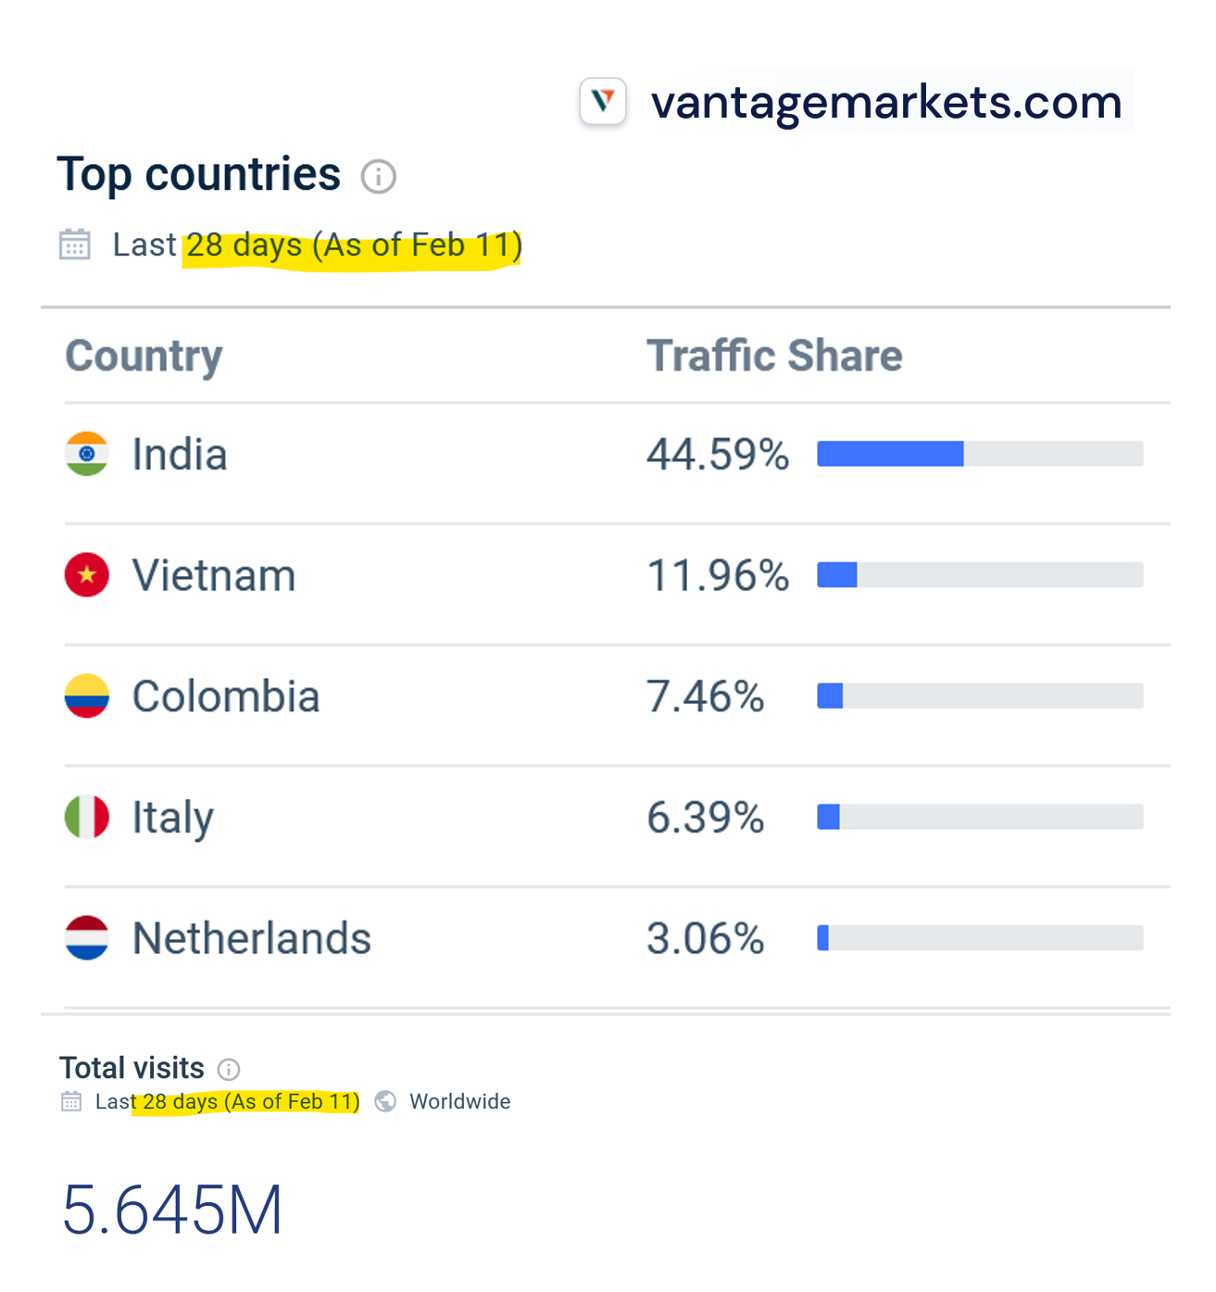Open the Total visits info tooltip
1216x1292 pixels.
click(x=229, y=1069)
